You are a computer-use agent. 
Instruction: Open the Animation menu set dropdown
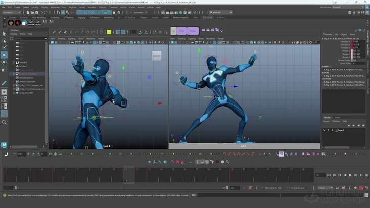tap(12, 12)
